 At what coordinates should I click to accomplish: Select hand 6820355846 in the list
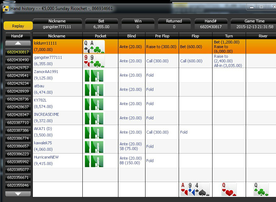pyautogui.click(x=18, y=185)
